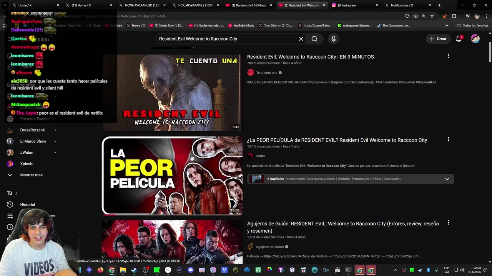Open 'rodsquaree Stream...' bookmark
The width and height of the screenshot is (492, 276).
[x=354, y=26]
